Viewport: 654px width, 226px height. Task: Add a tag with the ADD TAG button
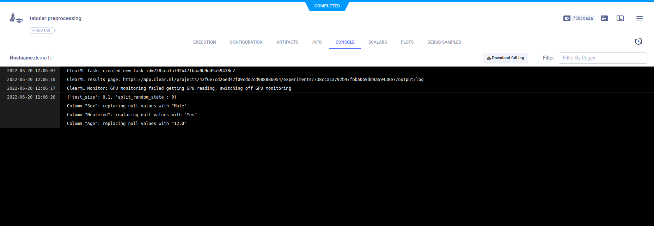click(42, 30)
